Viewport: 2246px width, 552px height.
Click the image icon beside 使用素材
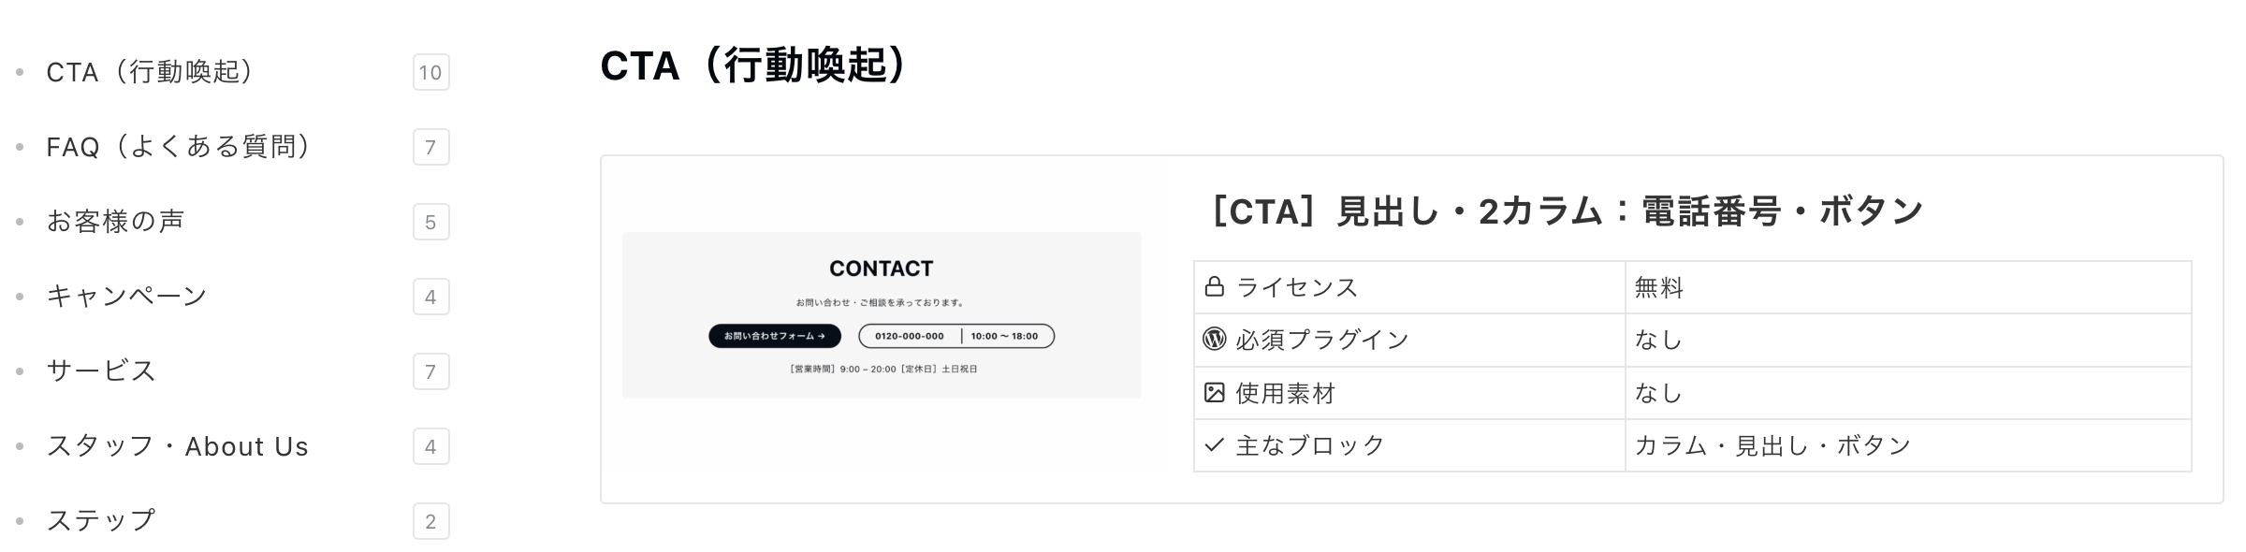pos(1214,393)
